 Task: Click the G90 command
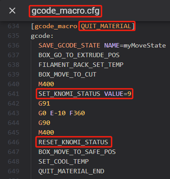pos(44,123)
